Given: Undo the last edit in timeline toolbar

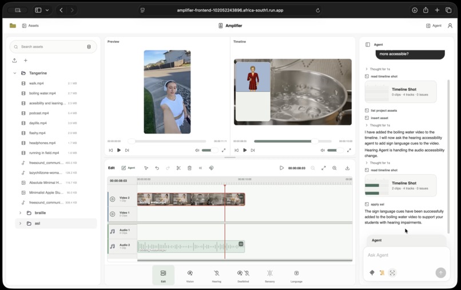Looking at the screenshot, I should point(157,168).
